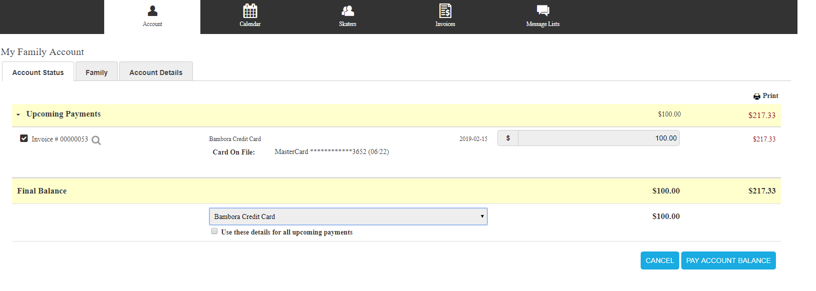
Task: Open the Calendar grid icon
Action: click(x=250, y=10)
